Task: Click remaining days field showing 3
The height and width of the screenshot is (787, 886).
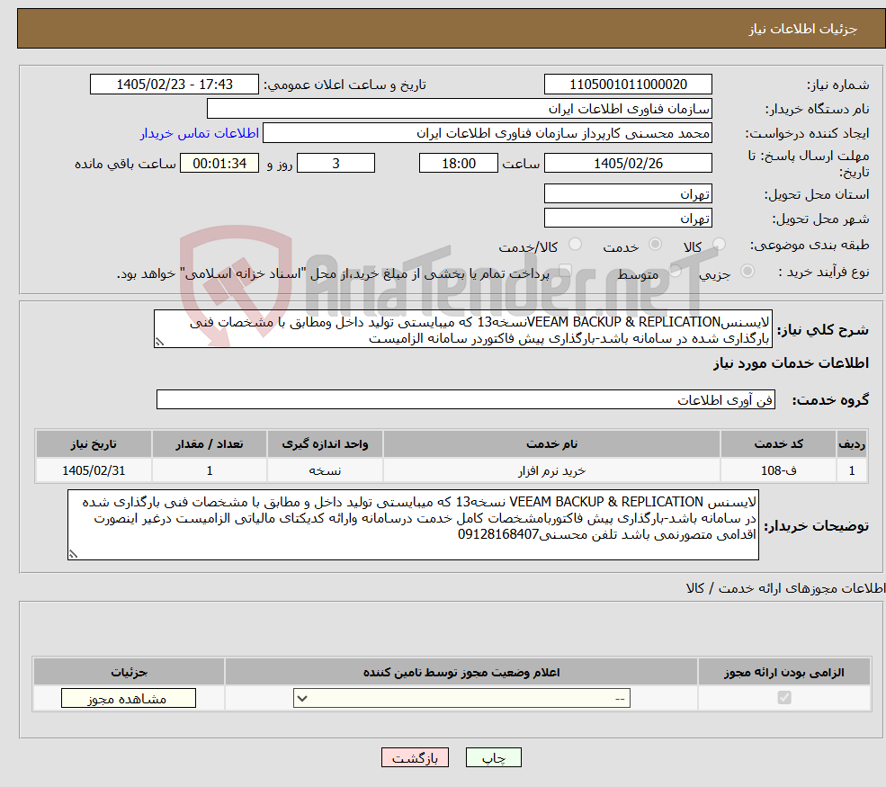Action: click(336, 164)
